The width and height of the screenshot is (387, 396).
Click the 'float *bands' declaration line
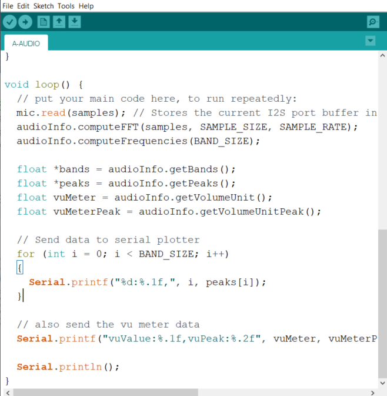126,169
